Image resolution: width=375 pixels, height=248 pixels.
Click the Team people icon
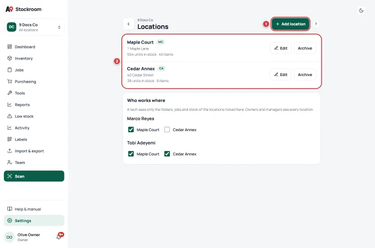click(x=9, y=163)
